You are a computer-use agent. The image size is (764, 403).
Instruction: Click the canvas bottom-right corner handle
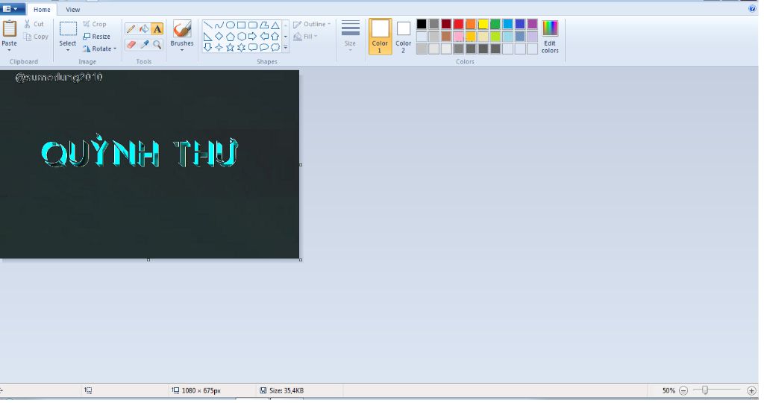pyautogui.click(x=301, y=260)
